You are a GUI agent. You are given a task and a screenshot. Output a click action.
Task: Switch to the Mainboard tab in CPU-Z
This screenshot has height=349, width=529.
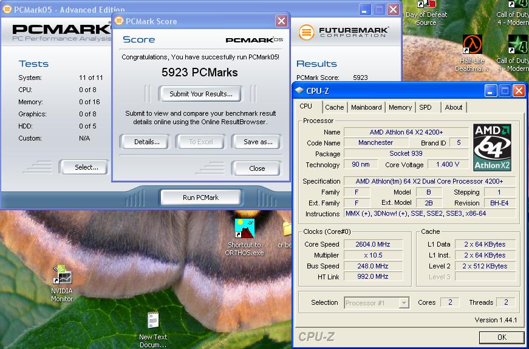pos(366,107)
